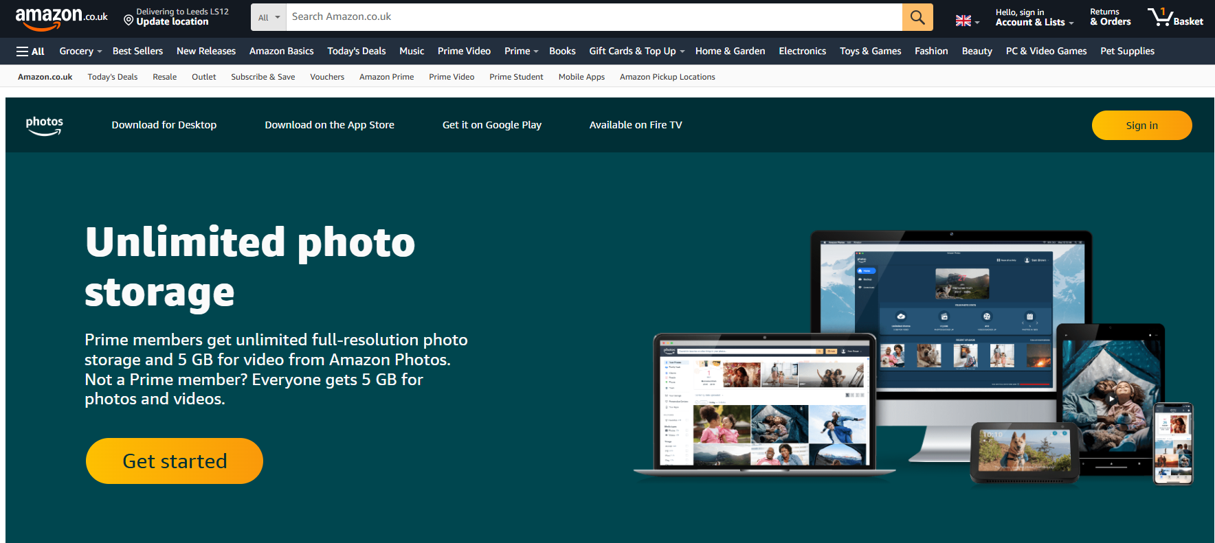Expand the Prime dropdown menu
This screenshot has height=543, width=1215.
(521, 51)
